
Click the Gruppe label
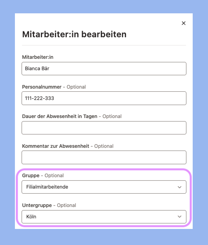(x=31, y=176)
